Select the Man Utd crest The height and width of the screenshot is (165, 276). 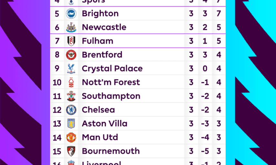pyautogui.click(x=71, y=137)
